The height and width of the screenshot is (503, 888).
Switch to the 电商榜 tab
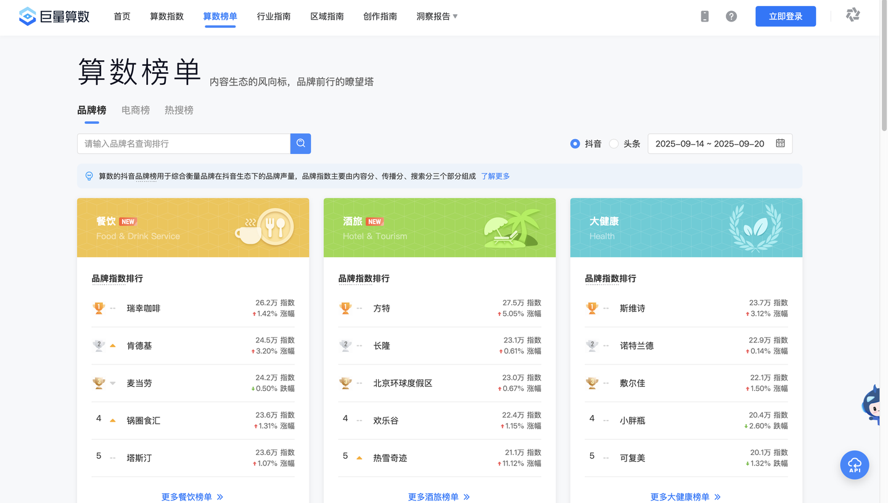(x=135, y=110)
